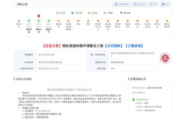181x119 pixels.
Task: Click the blue 正在办理 legend dot
Action: coord(72,13)
